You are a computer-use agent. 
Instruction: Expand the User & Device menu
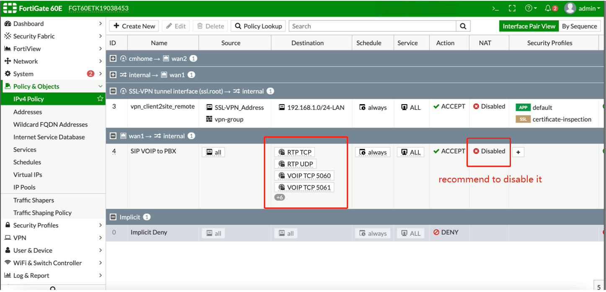pos(53,250)
